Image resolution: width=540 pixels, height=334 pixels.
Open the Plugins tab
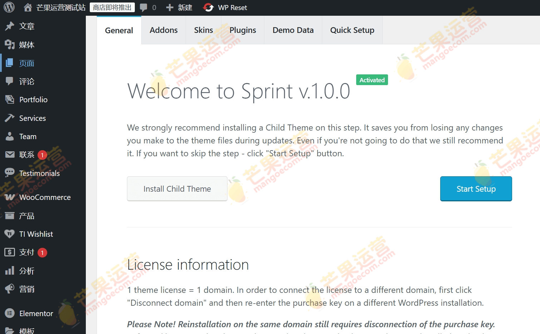click(243, 30)
